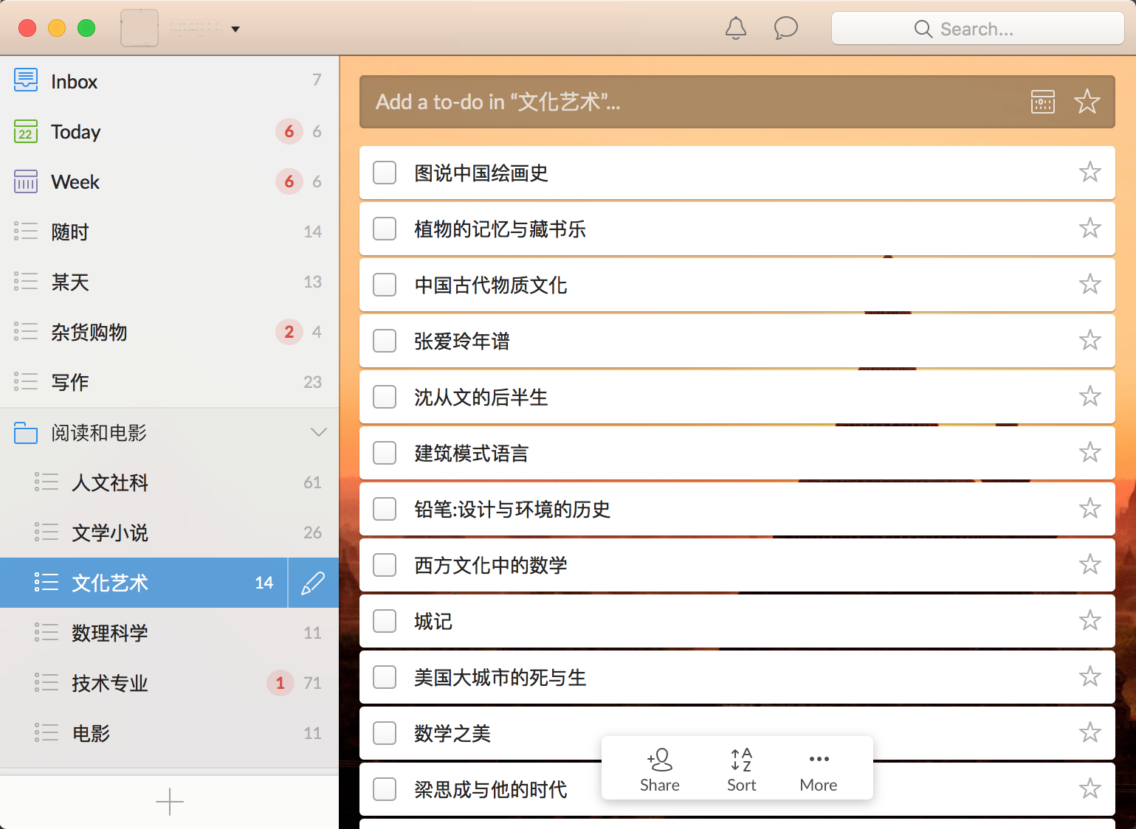Click the Inbox icon in sidebar
This screenshot has width=1136, height=829.
26,80
